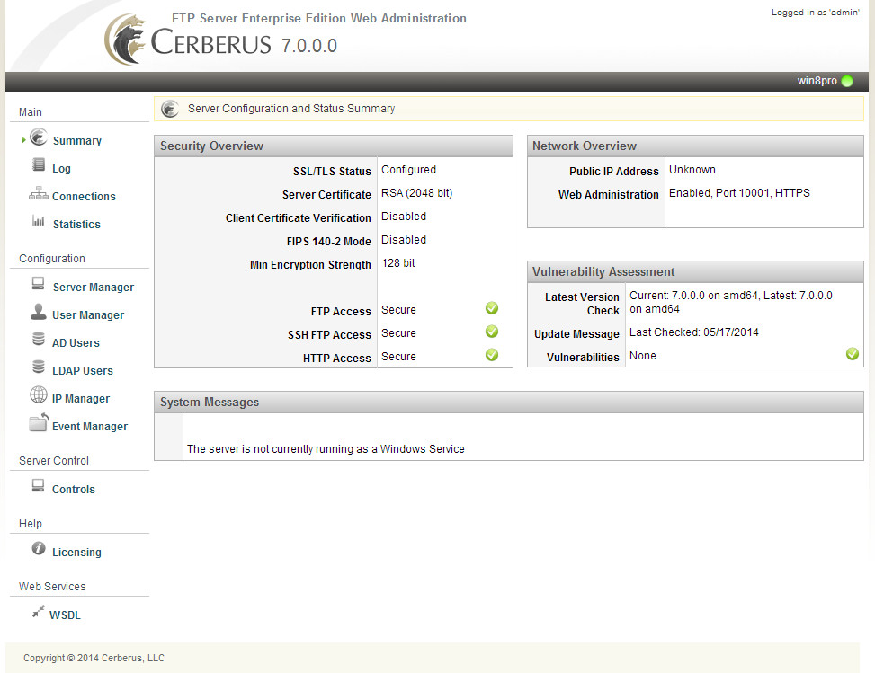Screen dimensions: 875x673
Task: Click the "RSA (2048 bit)" certificate value
Action: click(x=417, y=193)
